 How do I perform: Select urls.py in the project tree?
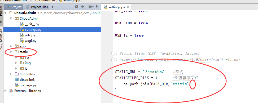pyautogui.click(x=30, y=35)
